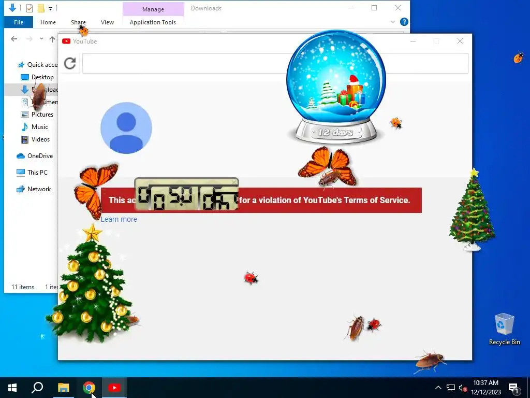Select the Manage contextual tab
Screen dimensions: 530x398
point(153,9)
